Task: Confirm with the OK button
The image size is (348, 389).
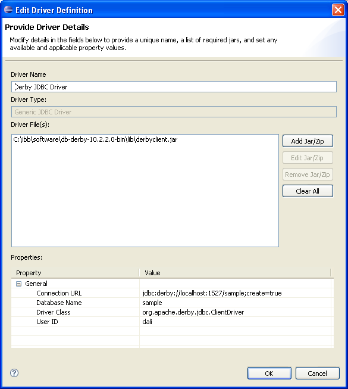Action: coord(269,374)
